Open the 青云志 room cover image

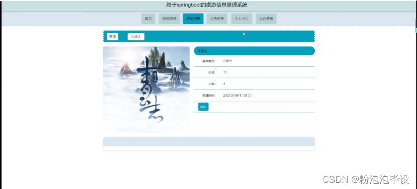point(146,89)
